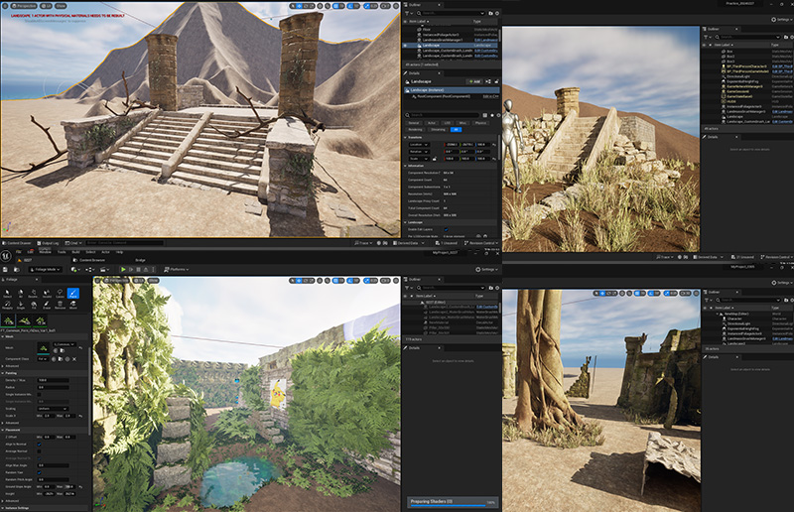Click Show button in pillars viewport
The image size is (794, 512).
coord(61,6)
